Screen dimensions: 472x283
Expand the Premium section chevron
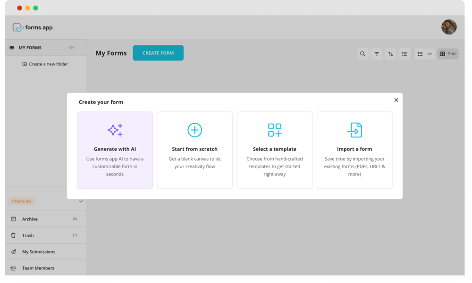81,201
